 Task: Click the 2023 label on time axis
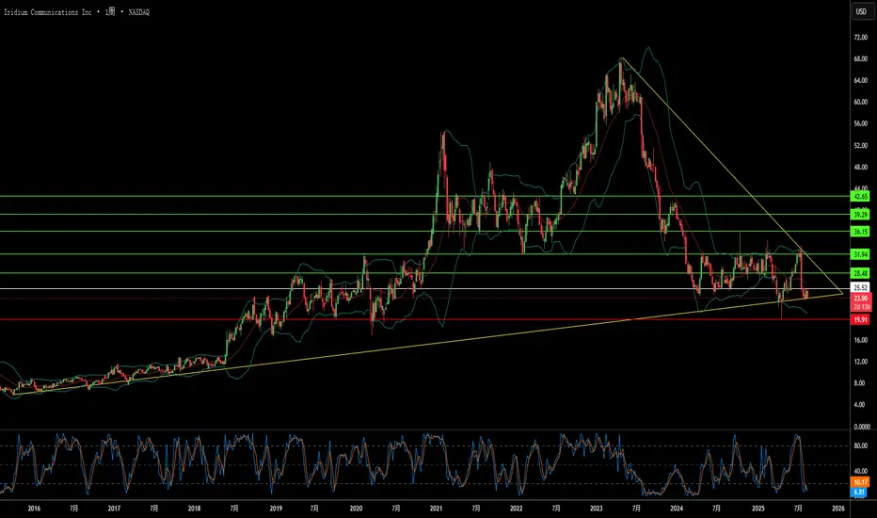597,509
